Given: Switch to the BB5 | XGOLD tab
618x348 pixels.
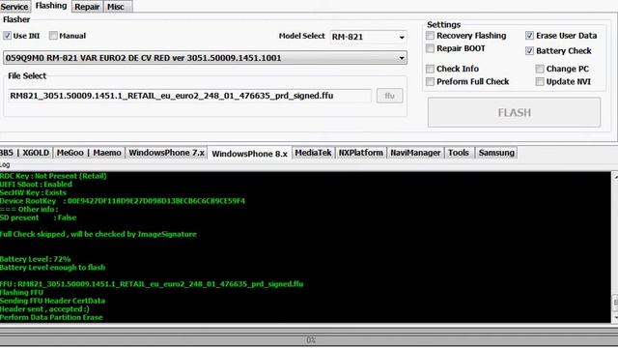Looking at the screenshot, I should [25, 153].
